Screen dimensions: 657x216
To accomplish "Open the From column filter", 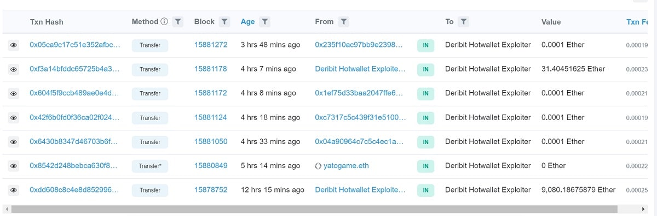I will coord(343,22).
